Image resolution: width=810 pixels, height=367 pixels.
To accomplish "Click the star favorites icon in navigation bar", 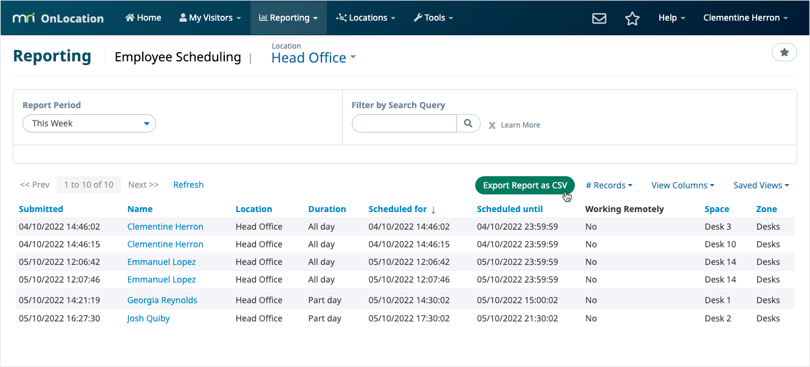I will coord(633,19).
